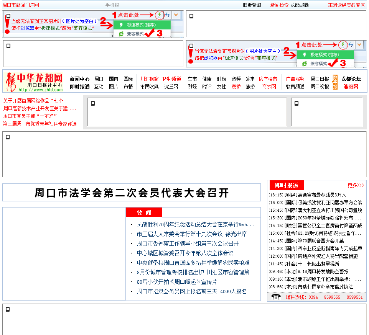Open the 财经 navigation item

(x=192, y=87)
